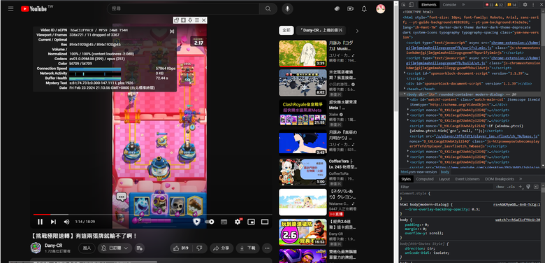The height and width of the screenshot is (263, 545).
Task: Click the floating toolbar menu lines icon above video
Action: (197, 20)
